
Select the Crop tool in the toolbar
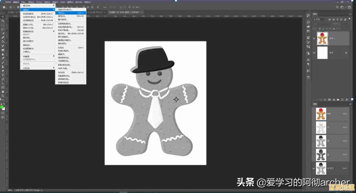(3, 21)
